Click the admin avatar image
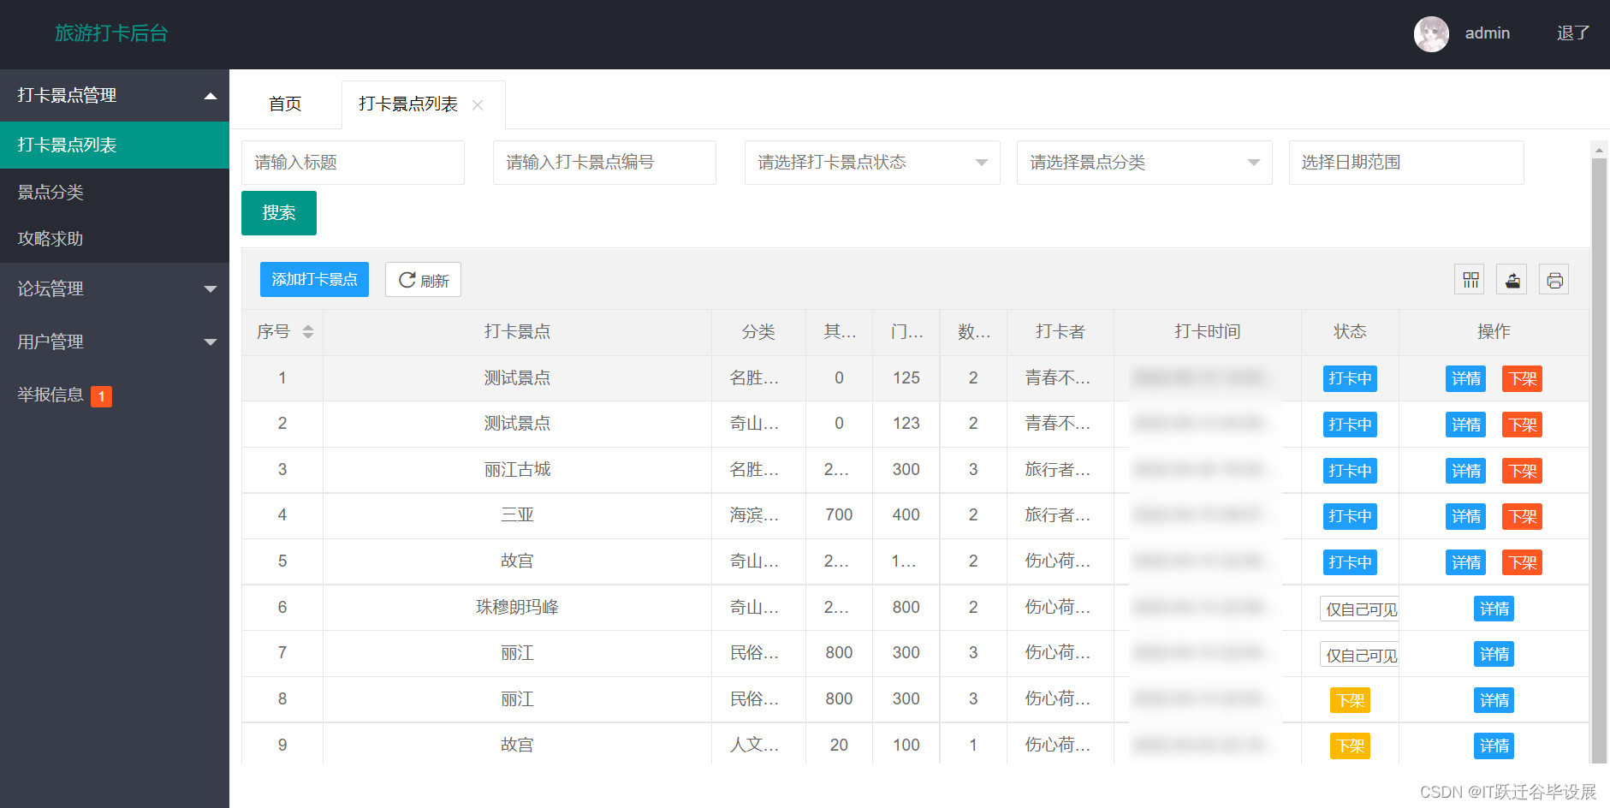 (x=1431, y=34)
